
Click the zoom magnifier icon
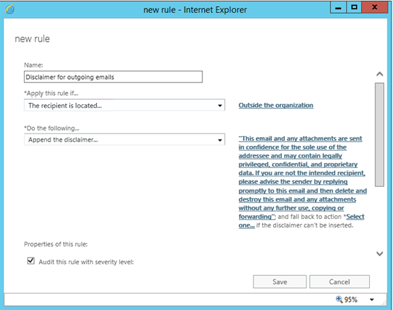[x=339, y=299]
